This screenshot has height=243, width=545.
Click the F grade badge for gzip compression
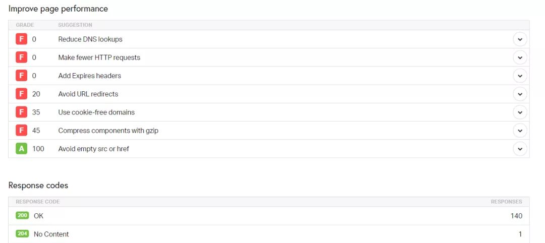(x=21, y=131)
